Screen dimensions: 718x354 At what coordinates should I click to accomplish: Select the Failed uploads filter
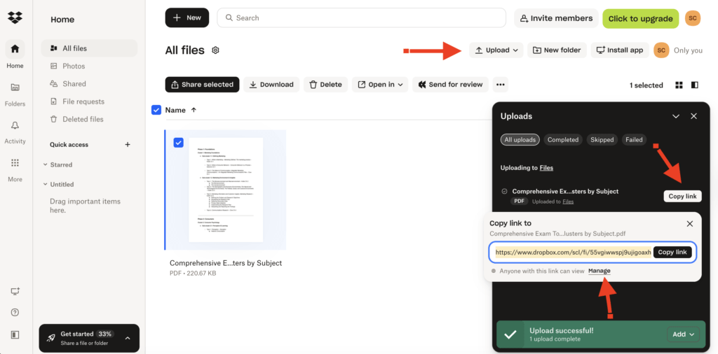point(634,140)
